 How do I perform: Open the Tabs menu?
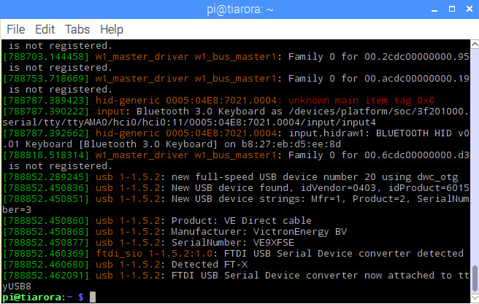pos(77,30)
